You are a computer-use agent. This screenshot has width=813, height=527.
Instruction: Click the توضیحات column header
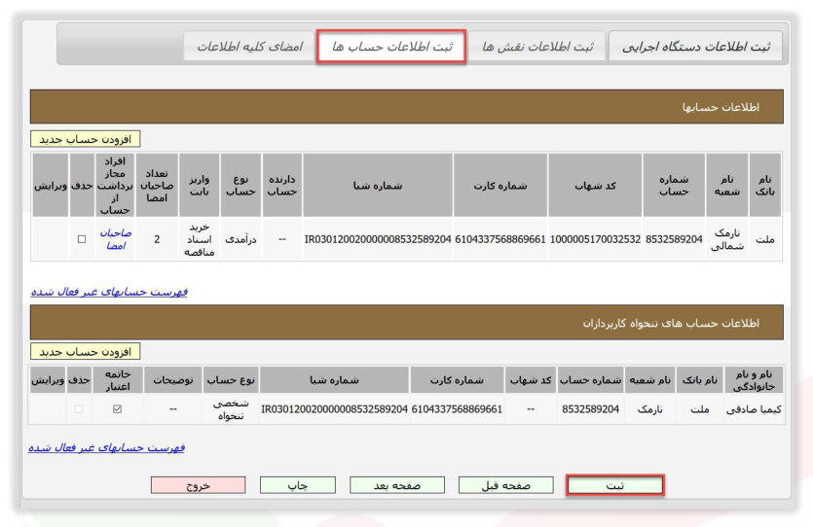tap(173, 380)
